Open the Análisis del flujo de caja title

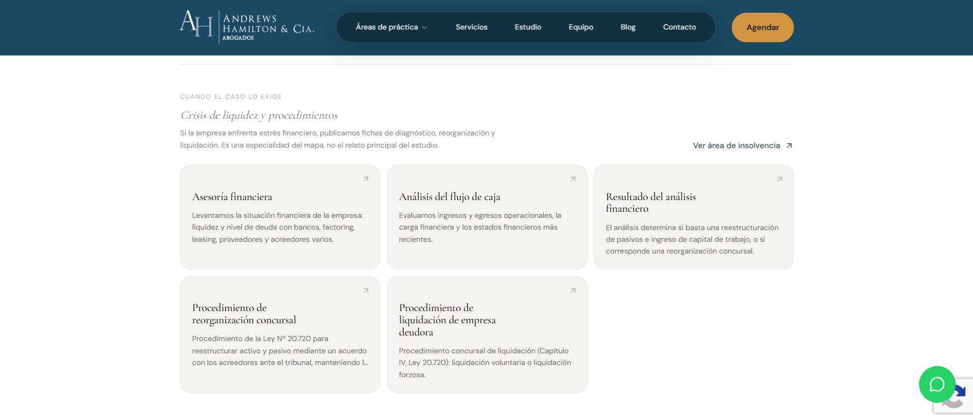449,197
